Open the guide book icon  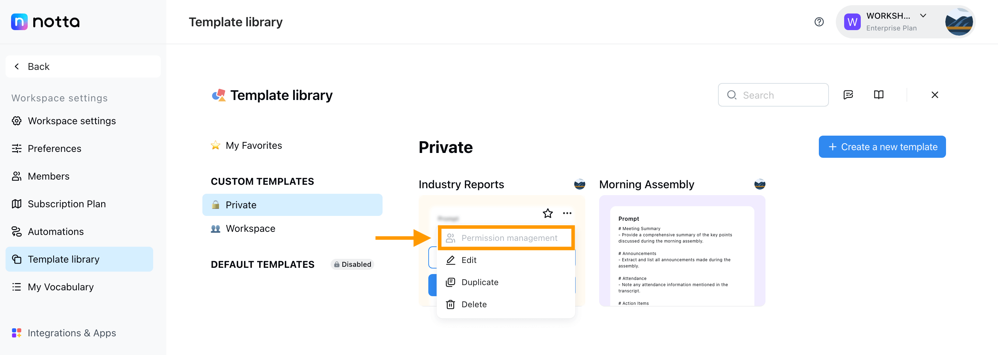point(879,95)
